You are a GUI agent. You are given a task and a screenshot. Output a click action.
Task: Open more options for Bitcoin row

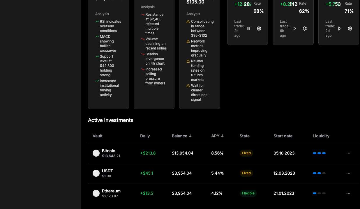click(x=348, y=153)
